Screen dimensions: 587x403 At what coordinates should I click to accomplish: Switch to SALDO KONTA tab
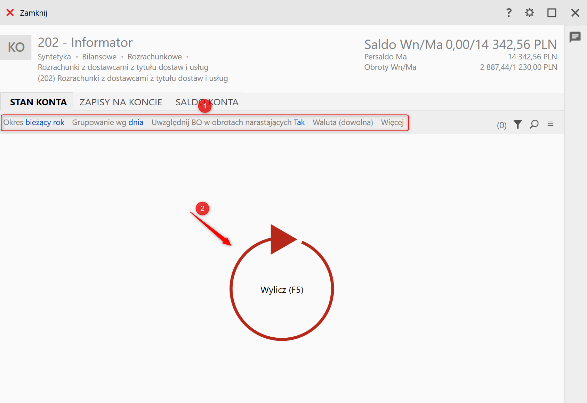207,102
